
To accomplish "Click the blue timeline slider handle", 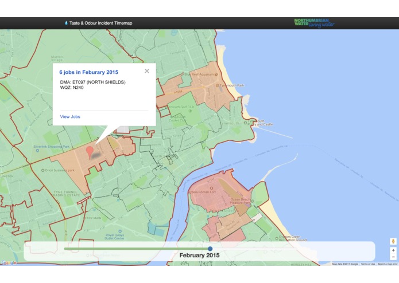I will 210,249.
